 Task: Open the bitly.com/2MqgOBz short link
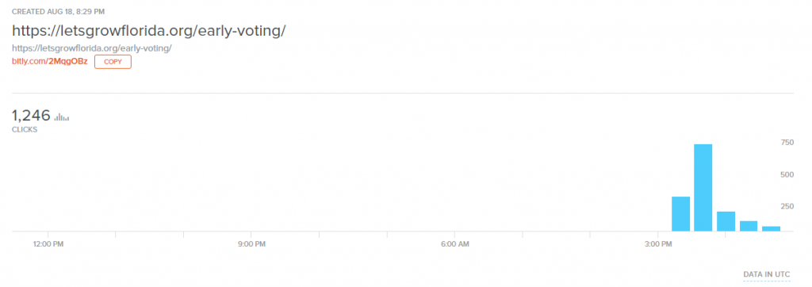[50, 62]
